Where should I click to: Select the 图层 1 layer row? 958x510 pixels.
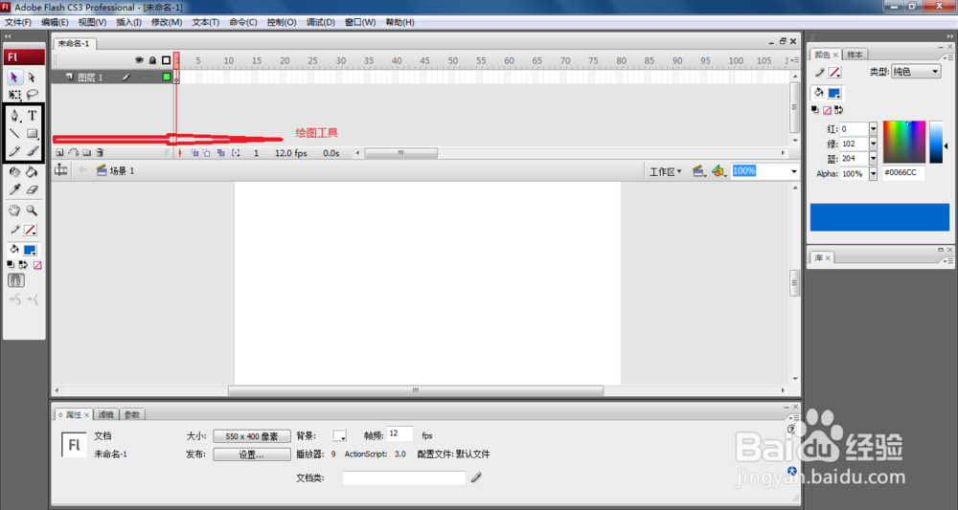112,77
